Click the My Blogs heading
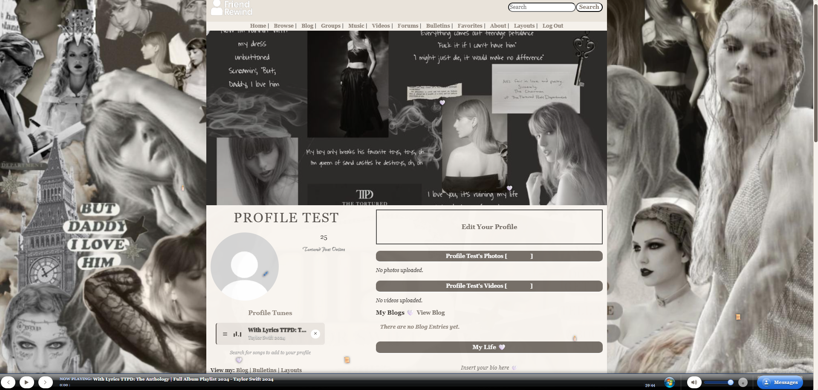Image resolution: width=818 pixels, height=390 pixels. pyautogui.click(x=390, y=313)
